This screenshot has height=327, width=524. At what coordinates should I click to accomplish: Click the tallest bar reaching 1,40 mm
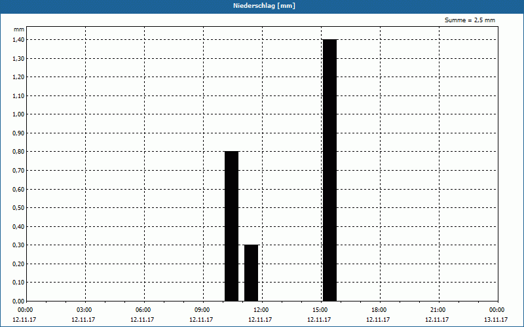330,170
